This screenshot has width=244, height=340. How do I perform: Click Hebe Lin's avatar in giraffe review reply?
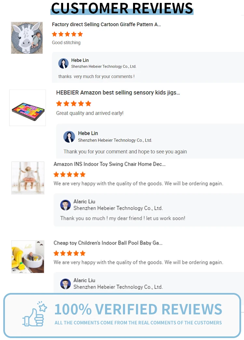(63, 63)
